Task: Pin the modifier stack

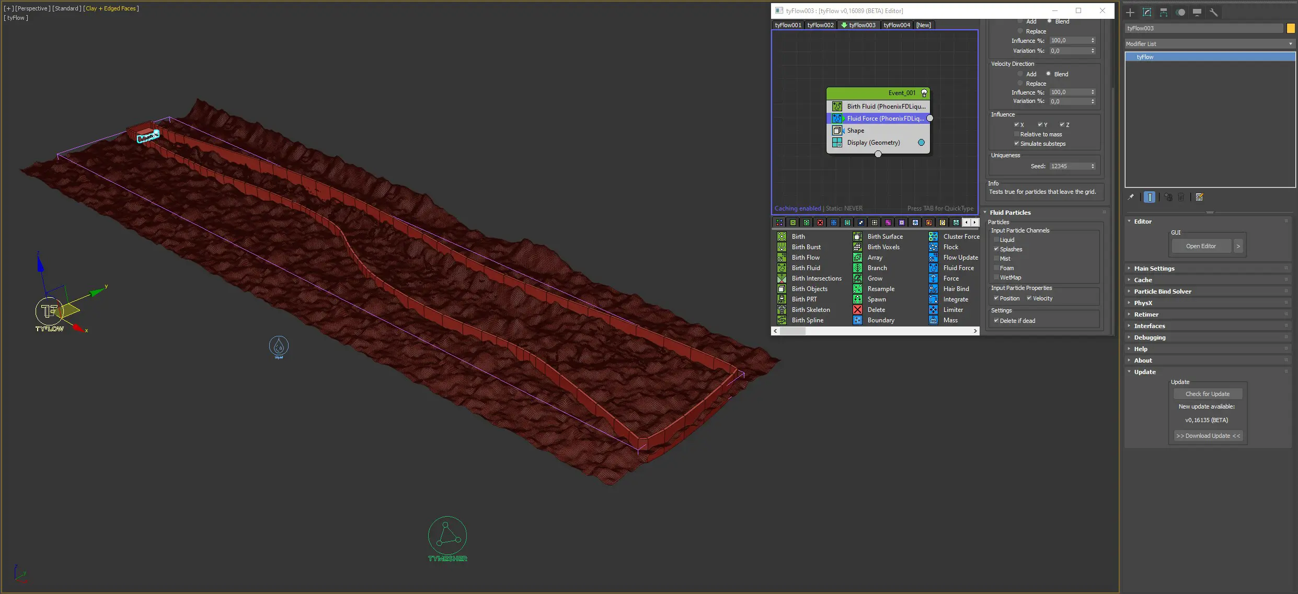Action: 1131,197
